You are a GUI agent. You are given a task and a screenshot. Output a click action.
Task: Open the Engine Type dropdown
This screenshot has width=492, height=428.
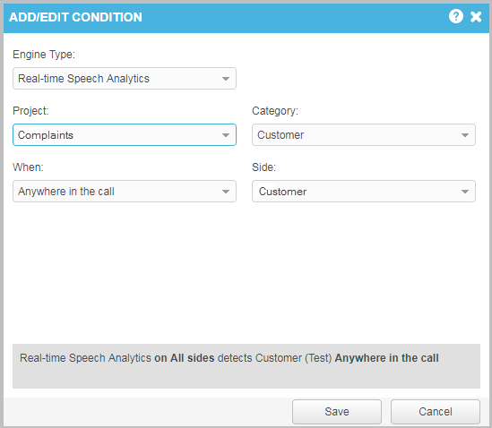tap(125, 79)
